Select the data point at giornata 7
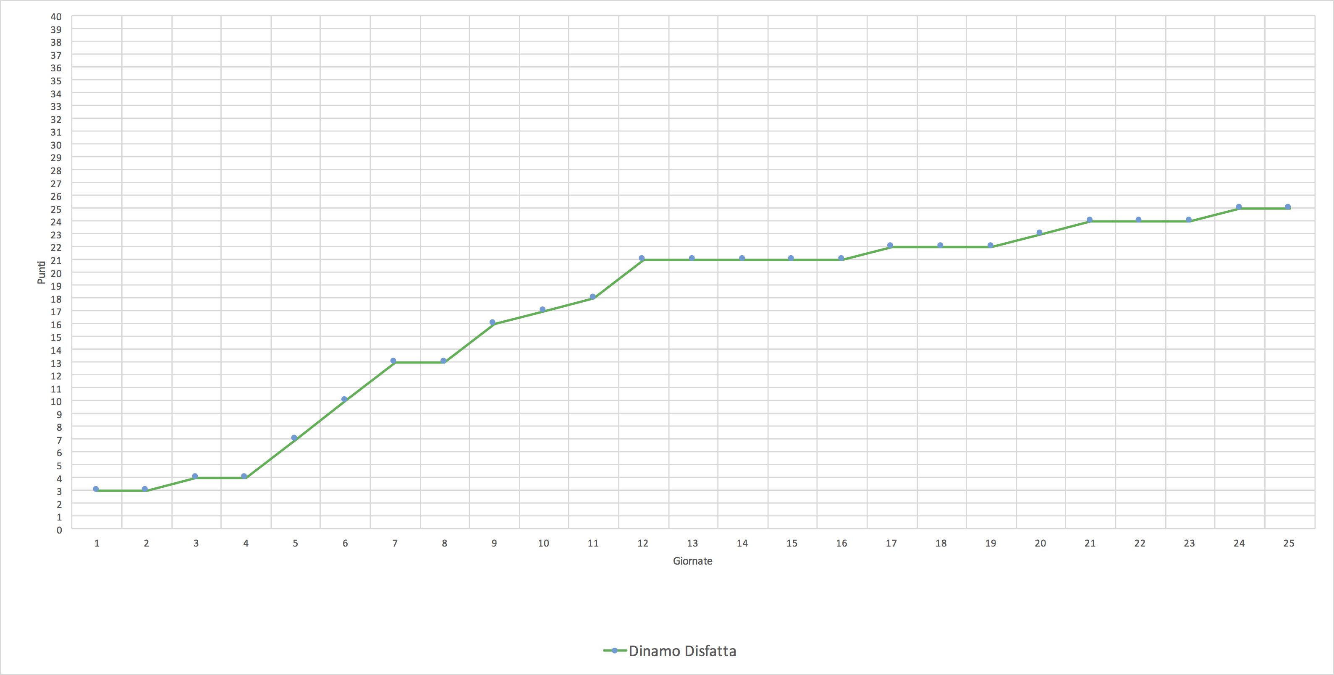This screenshot has width=1334, height=675. [393, 361]
